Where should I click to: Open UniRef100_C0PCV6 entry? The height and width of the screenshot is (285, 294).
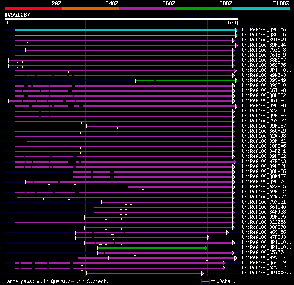264,146
